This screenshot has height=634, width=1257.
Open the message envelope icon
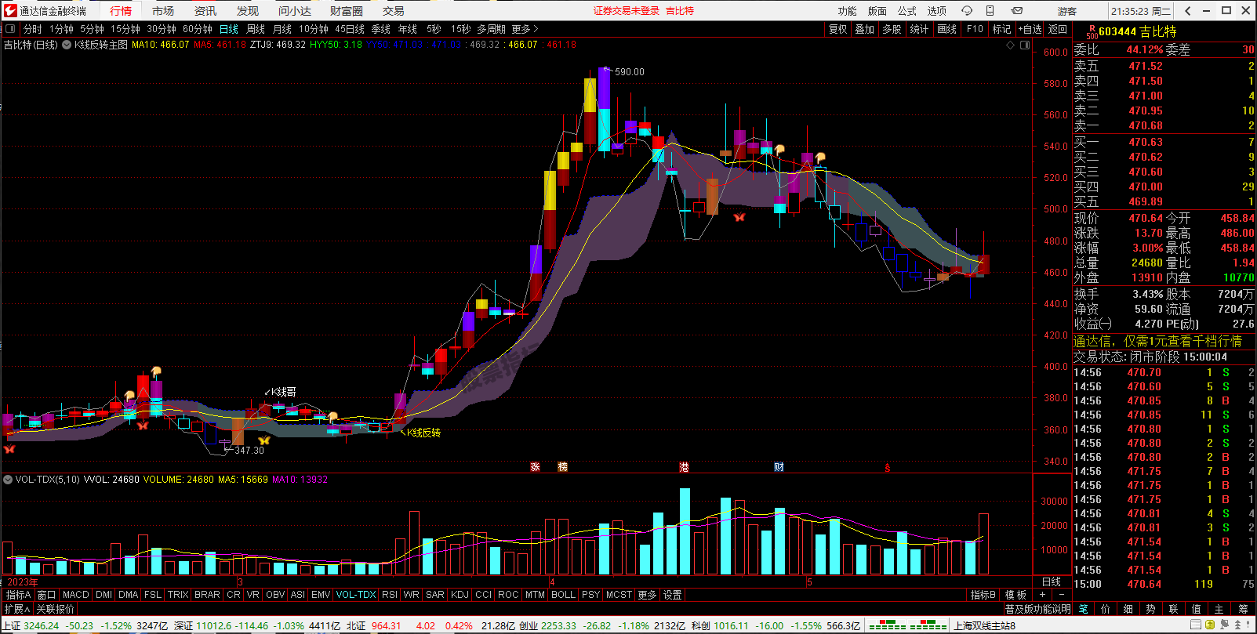pyautogui.click(x=1017, y=11)
